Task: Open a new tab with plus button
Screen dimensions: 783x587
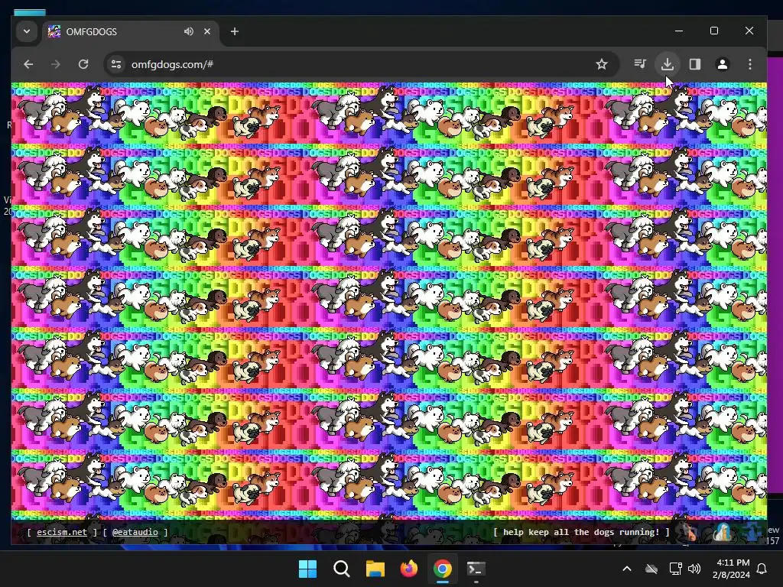Action: point(234,31)
